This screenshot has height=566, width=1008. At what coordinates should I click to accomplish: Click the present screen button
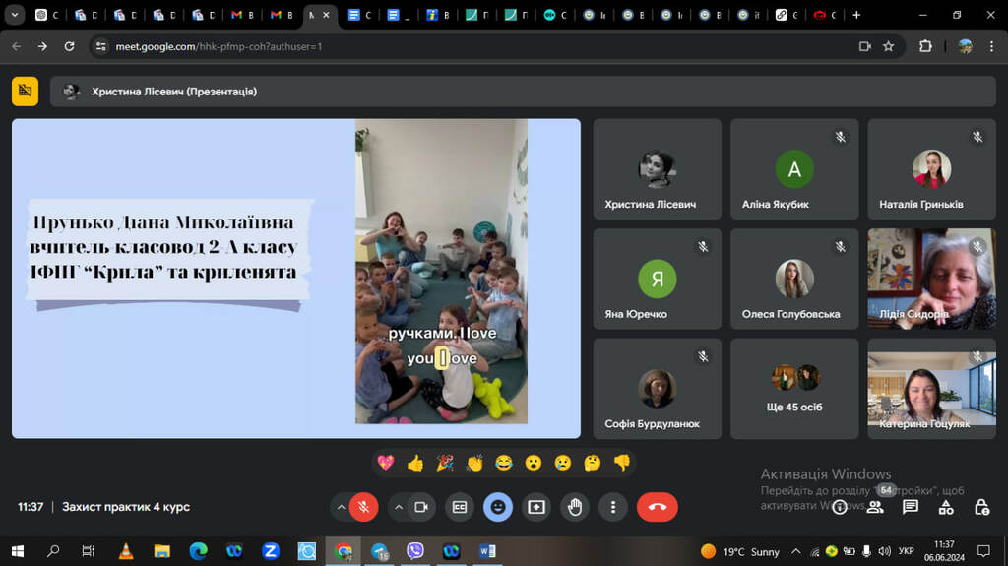tap(536, 507)
